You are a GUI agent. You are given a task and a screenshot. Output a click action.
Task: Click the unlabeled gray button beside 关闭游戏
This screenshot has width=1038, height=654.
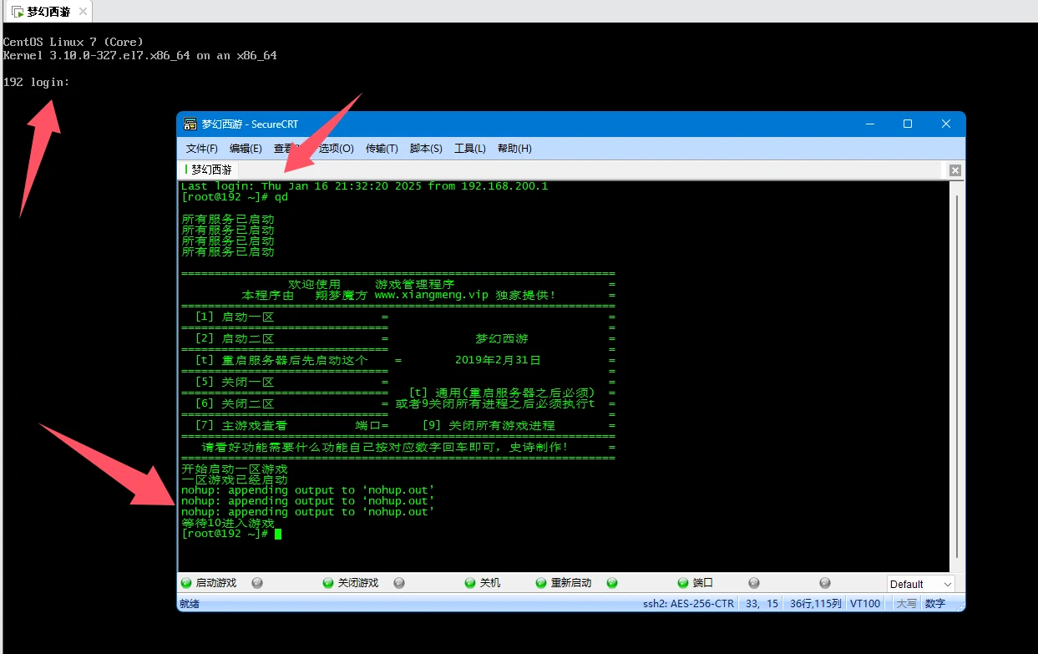[x=399, y=583]
